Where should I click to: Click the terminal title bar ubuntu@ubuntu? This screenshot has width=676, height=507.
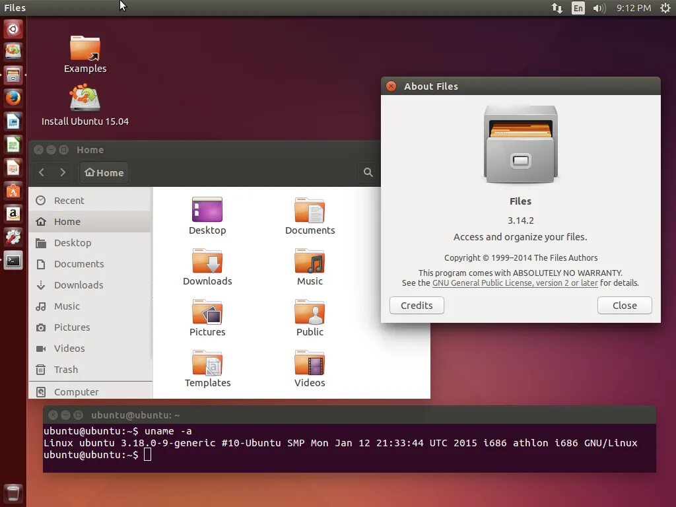click(349, 415)
